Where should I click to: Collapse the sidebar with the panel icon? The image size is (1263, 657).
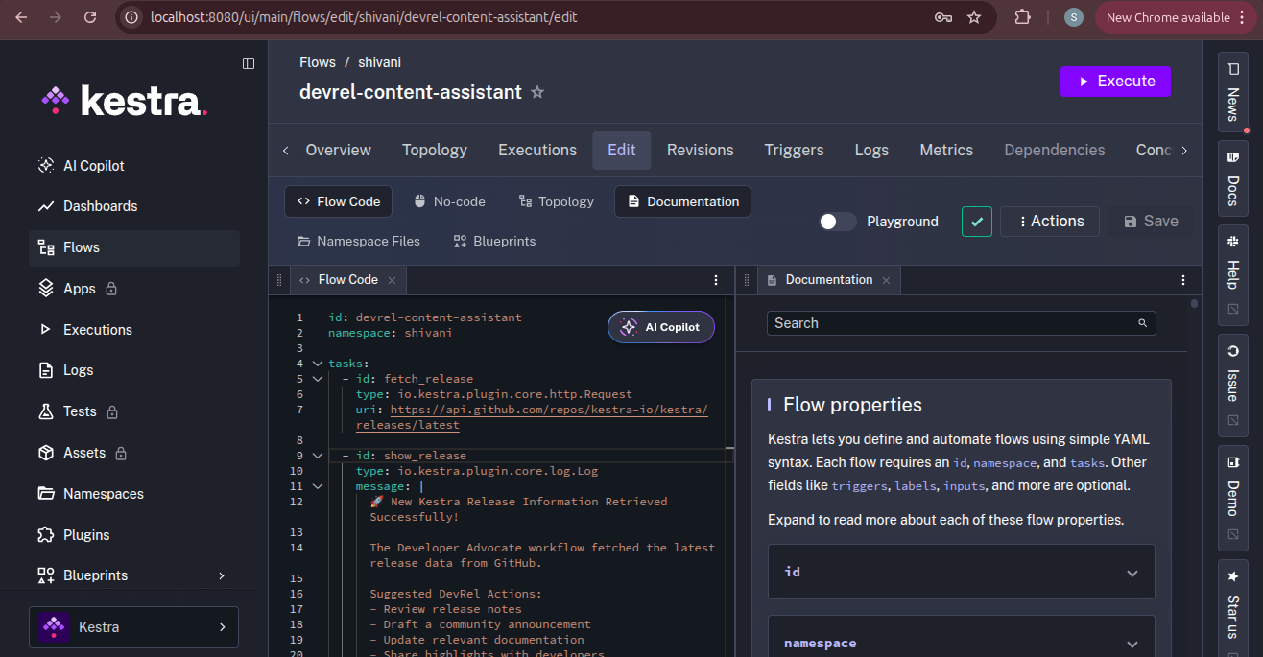[x=249, y=63]
